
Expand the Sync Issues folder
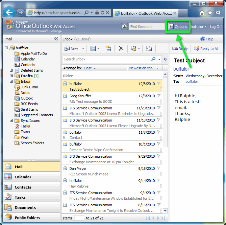pyautogui.click(x=11, y=121)
